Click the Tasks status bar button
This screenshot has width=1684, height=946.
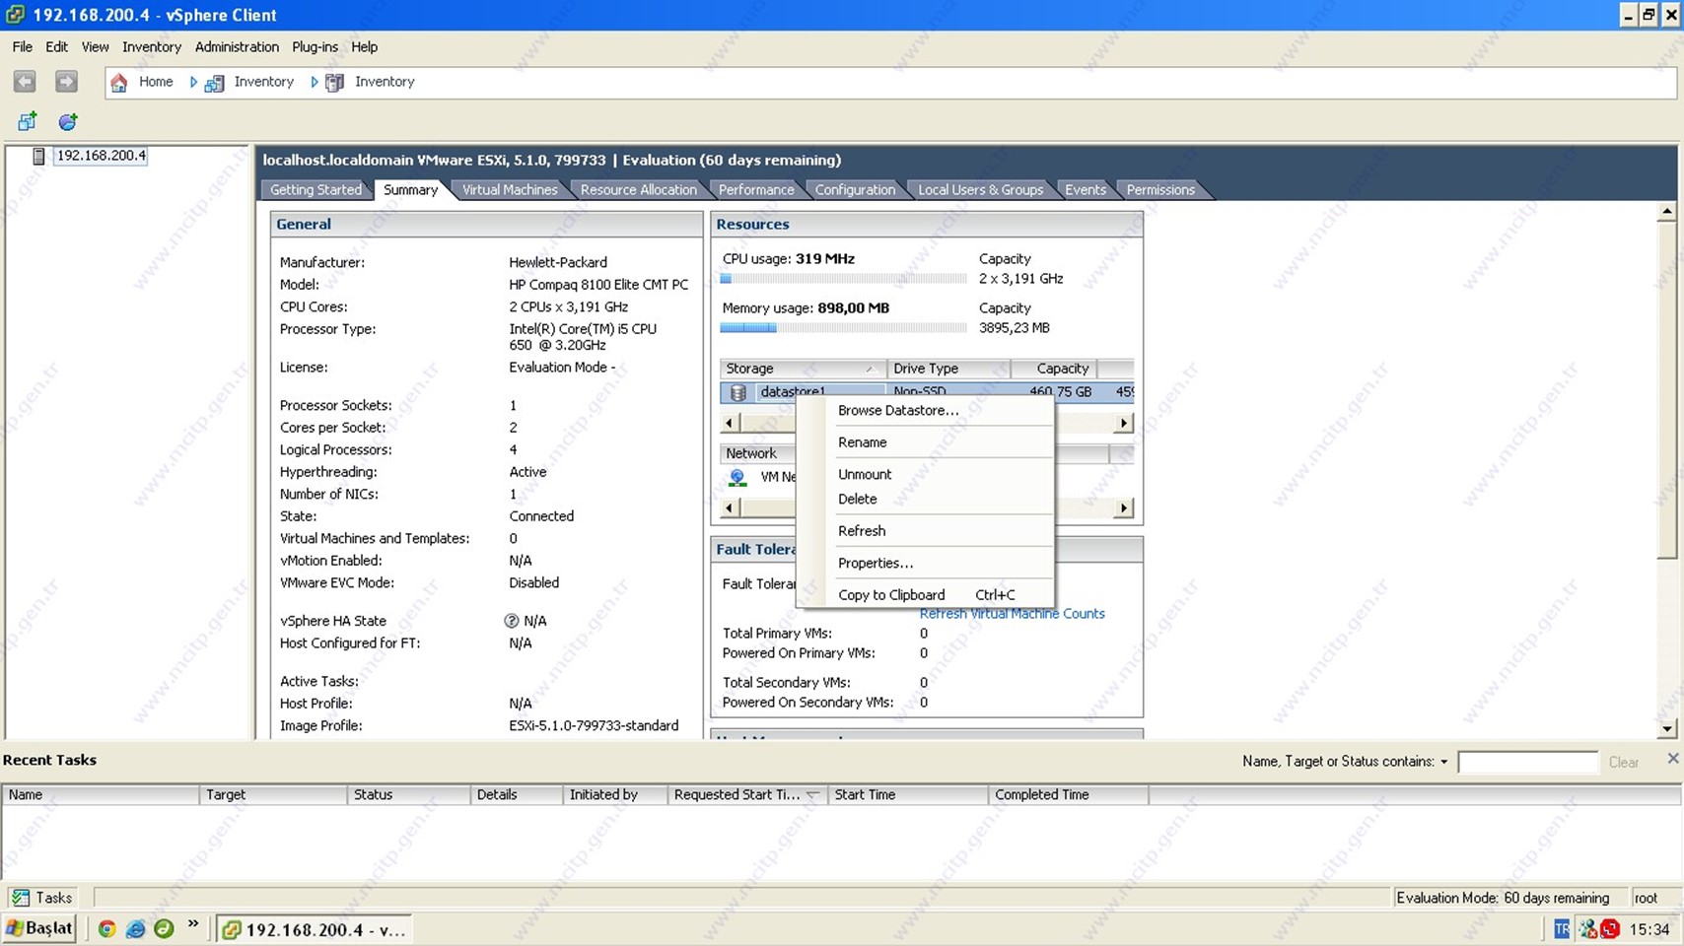coord(42,898)
